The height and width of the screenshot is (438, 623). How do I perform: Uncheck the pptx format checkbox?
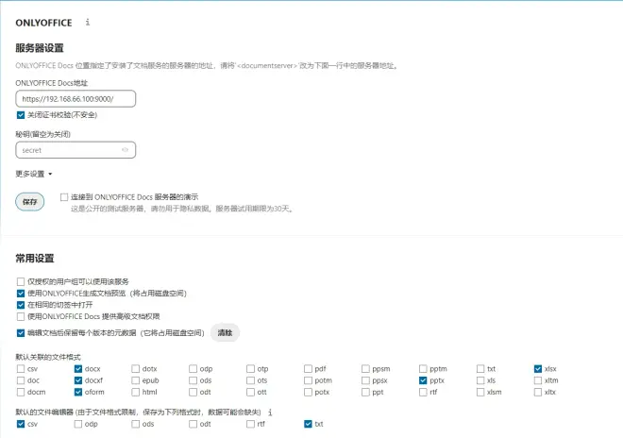423,380
